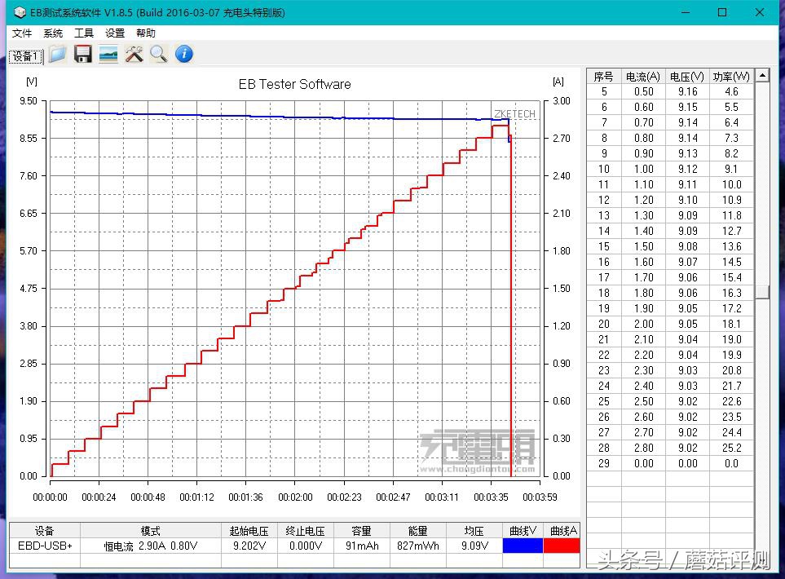Viewport: 785px width, 579px height.
Task: Click the 能量 column header
Action: click(417, 530)
